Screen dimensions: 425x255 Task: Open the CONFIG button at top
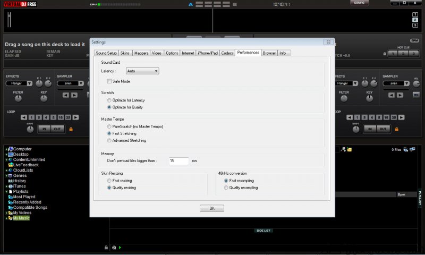point(359,3)
